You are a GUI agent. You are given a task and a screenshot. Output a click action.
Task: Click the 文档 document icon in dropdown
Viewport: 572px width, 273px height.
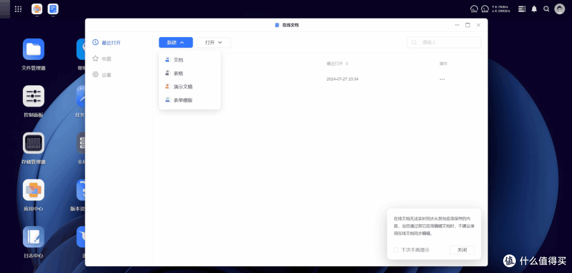coord(167,59)
